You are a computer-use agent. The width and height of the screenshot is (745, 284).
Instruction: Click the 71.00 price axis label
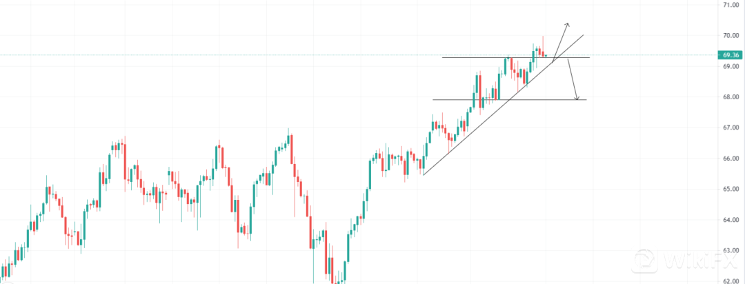731,5
